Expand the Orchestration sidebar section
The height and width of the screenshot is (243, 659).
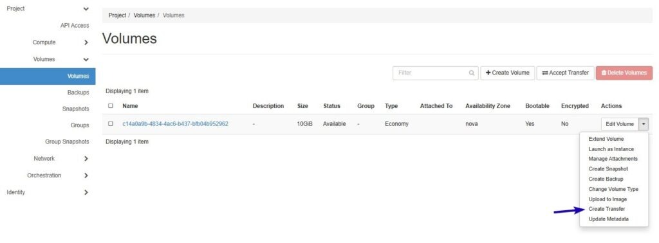[x=86, y=175]
